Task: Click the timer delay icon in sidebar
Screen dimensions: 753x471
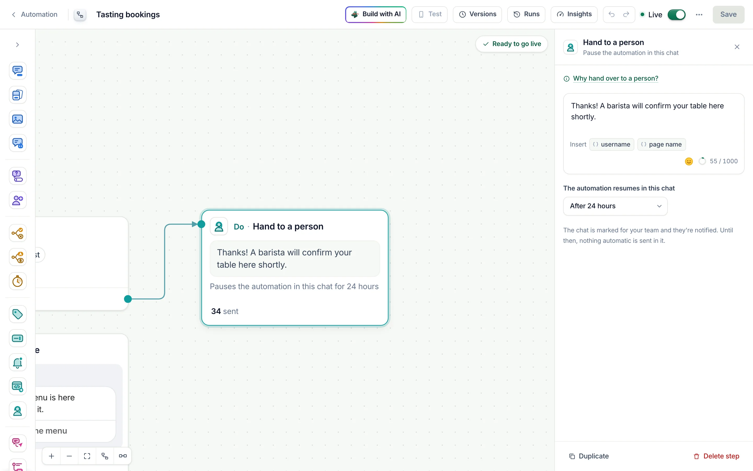Action: coord(18,281)
